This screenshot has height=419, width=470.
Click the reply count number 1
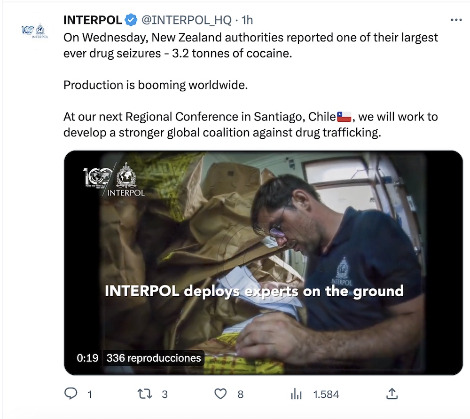[89, 394]
